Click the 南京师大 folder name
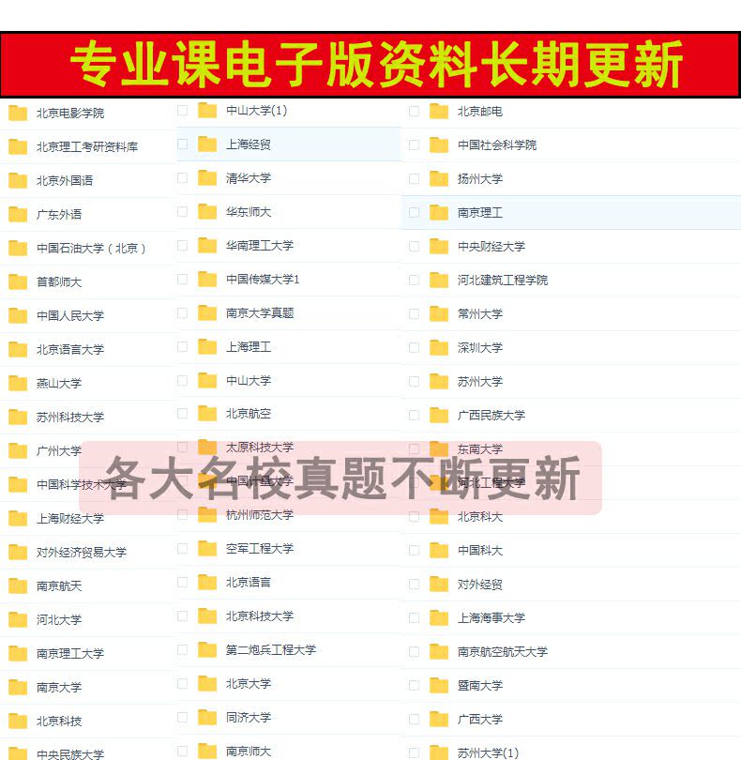The width and height of the screenshot is (741, 760). (x=249, y=752)
